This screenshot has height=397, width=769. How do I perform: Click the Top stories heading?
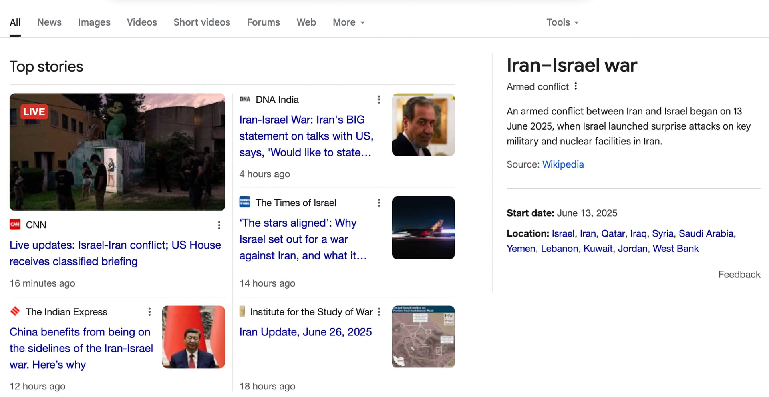(46, 66)
